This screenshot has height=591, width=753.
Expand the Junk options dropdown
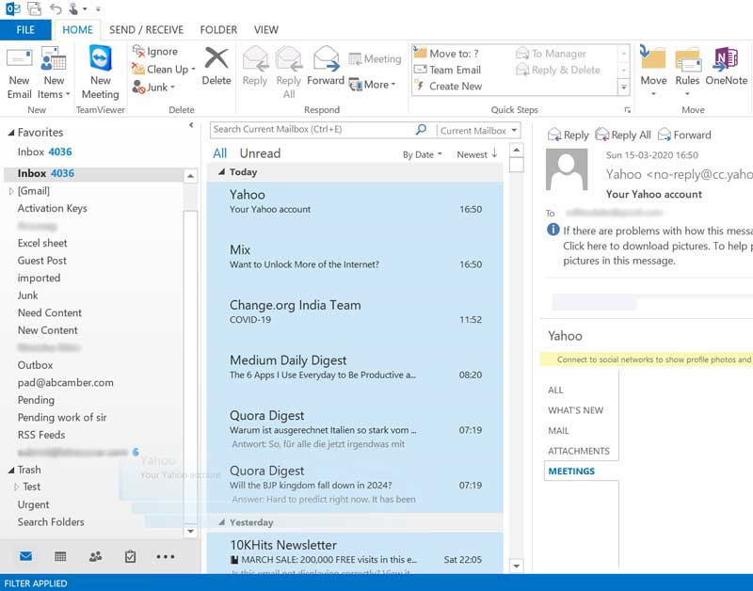point(173,87)
